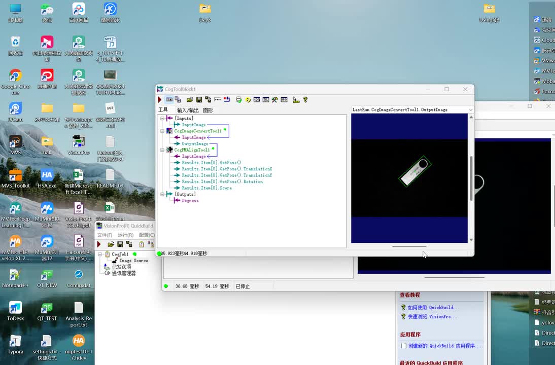Collapse the CogJob1 tree node
555x365 pixels.
pyautogui.click(x=100, y=254)
